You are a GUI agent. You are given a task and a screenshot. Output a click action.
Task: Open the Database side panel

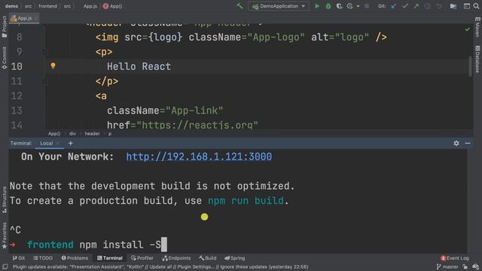(477, 59)
